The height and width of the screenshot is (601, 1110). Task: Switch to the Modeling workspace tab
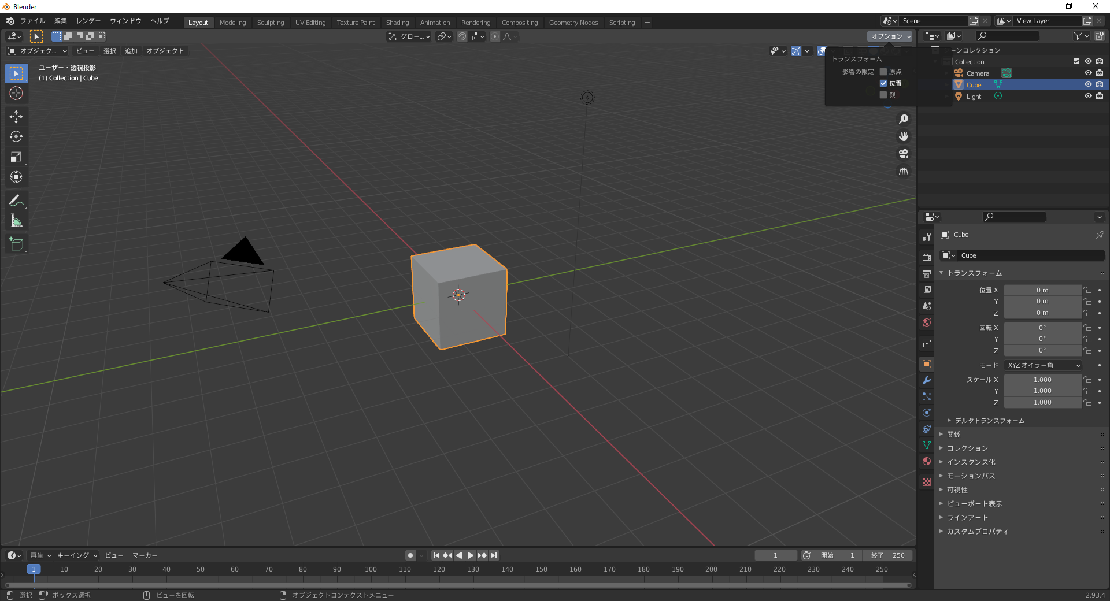tap(232, 23)
